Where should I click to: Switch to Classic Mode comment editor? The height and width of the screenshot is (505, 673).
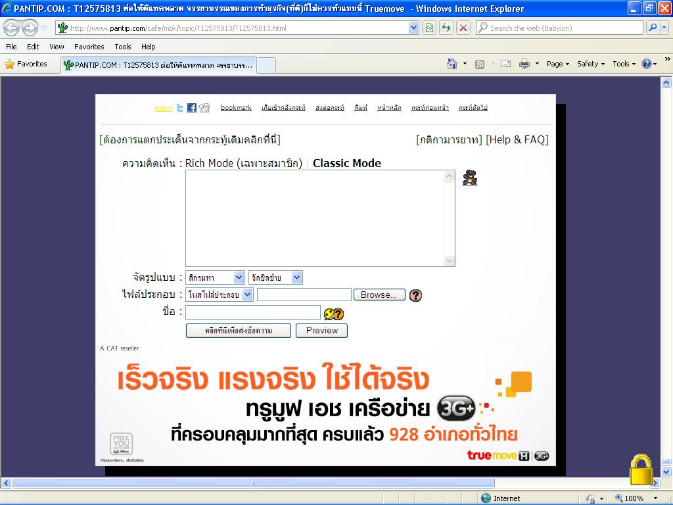click(347, 163)
